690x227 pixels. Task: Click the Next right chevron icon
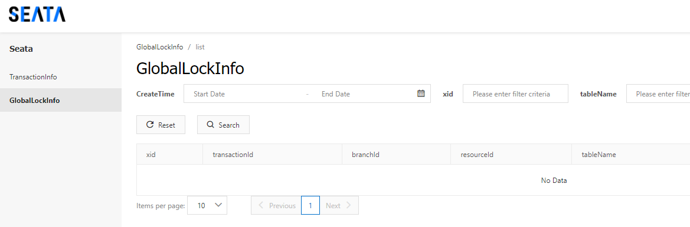(x=348, y=205)
